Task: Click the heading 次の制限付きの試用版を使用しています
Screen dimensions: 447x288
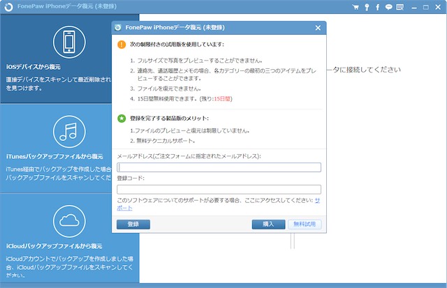Action: 177,45
